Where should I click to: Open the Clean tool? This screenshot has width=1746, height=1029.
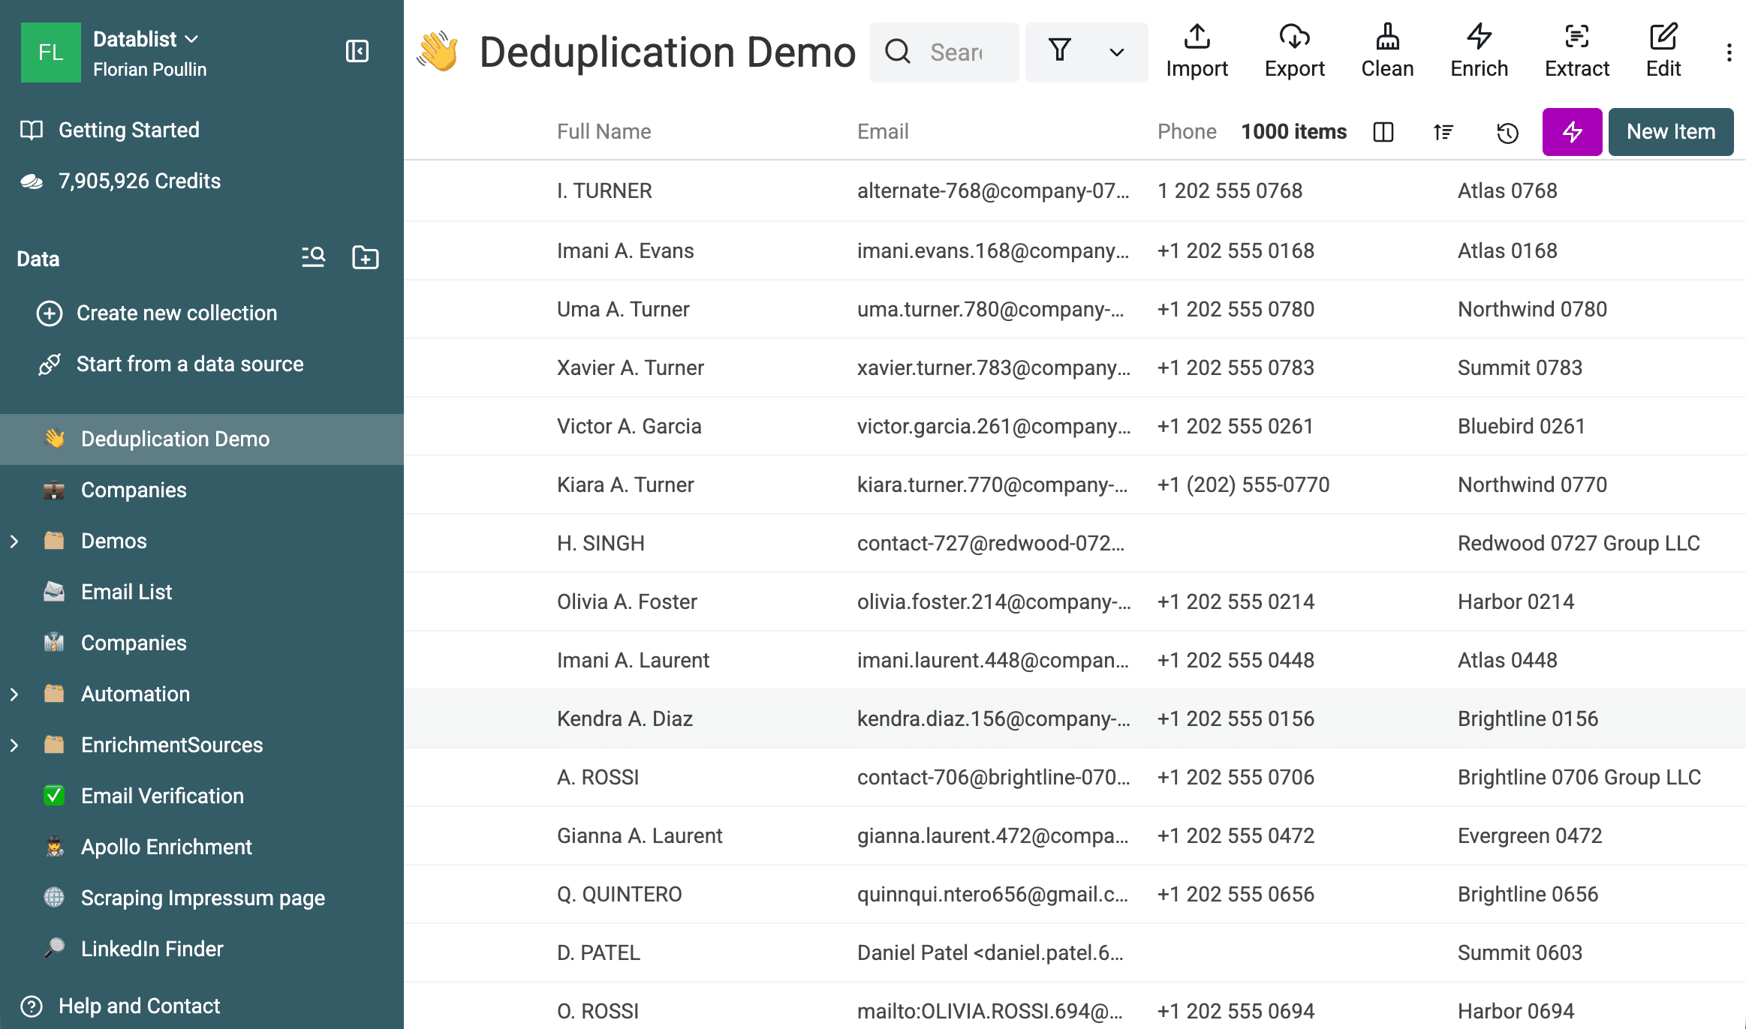click(1387, 52)
